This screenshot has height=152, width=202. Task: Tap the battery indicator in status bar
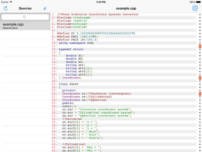pos(199,2)
